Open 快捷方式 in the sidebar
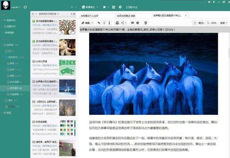The height and width of the screenshot is (158, 230). tap(11, 27)
